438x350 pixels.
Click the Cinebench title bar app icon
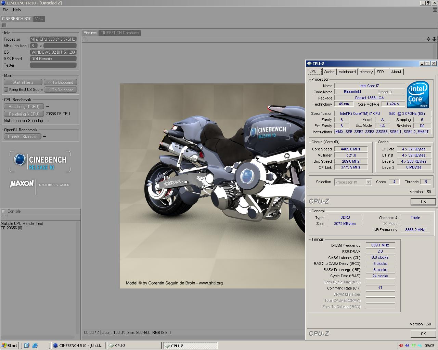tap(3, 3)
